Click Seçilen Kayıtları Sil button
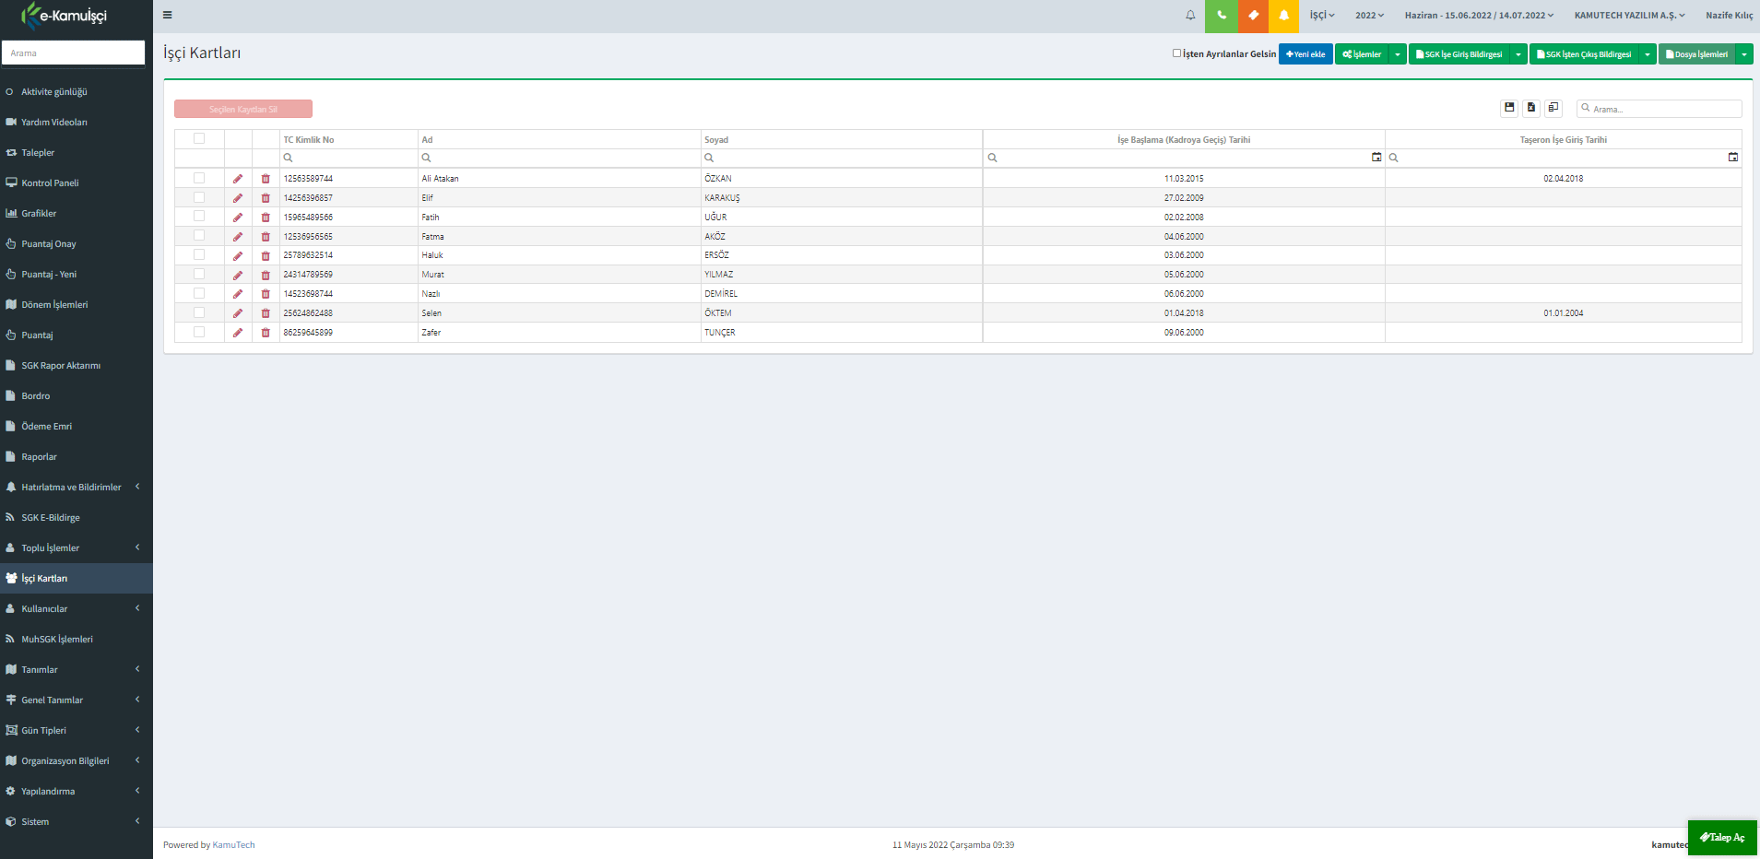 (243, 109)
